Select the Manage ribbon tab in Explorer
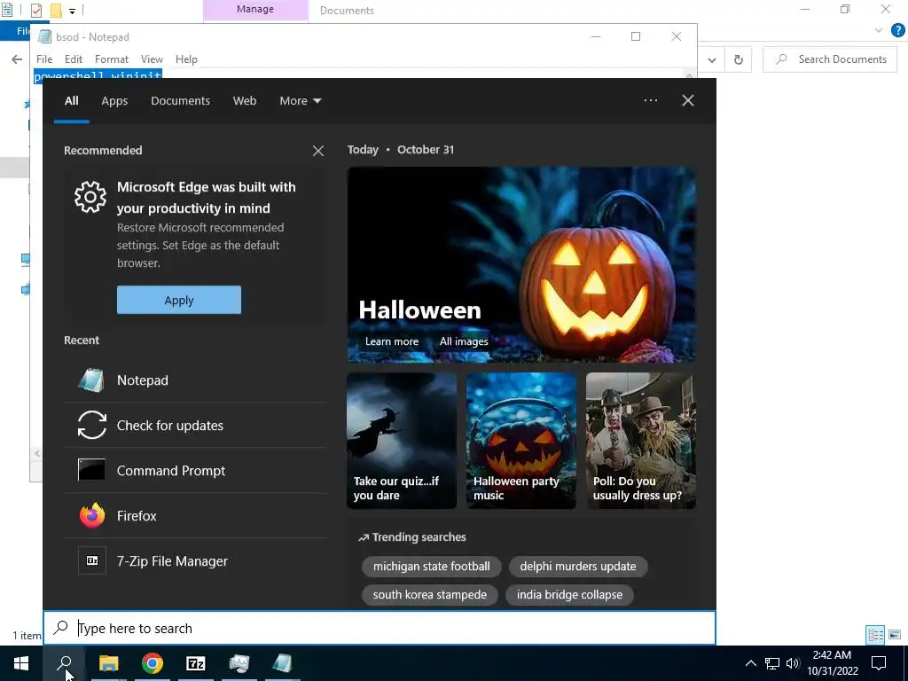Screen dimensions: 908x681 click(255, 10)
